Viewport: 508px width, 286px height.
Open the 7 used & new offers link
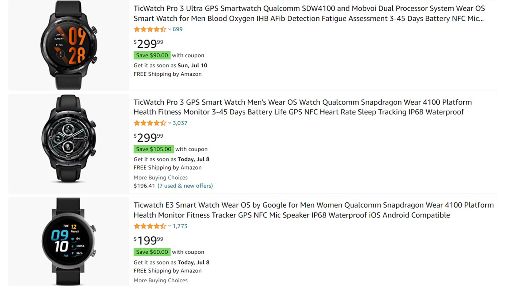click(x=185, y=186)
